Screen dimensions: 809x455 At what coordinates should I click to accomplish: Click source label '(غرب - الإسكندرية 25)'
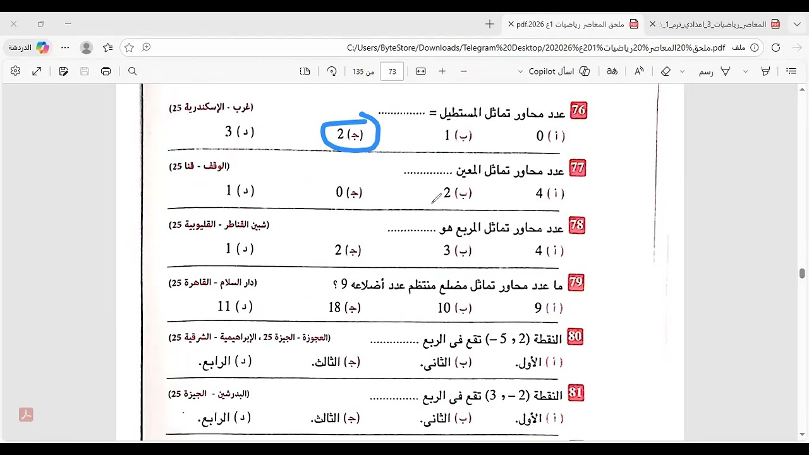click(x=211, y=108)
